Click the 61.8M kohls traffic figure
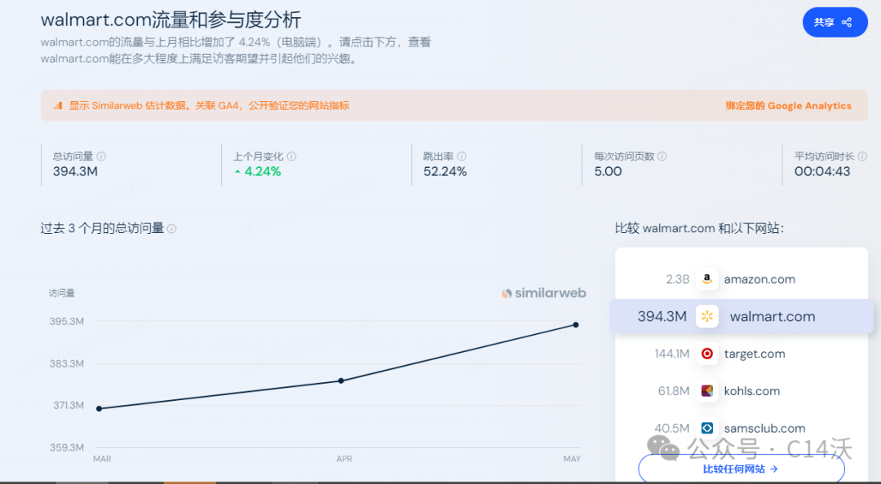Viewport: 881px width, 484px height. click(x=673, y=391)
